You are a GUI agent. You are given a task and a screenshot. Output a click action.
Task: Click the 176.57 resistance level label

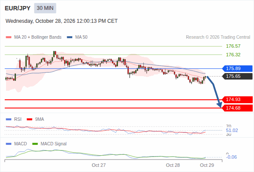pos(233,46)
